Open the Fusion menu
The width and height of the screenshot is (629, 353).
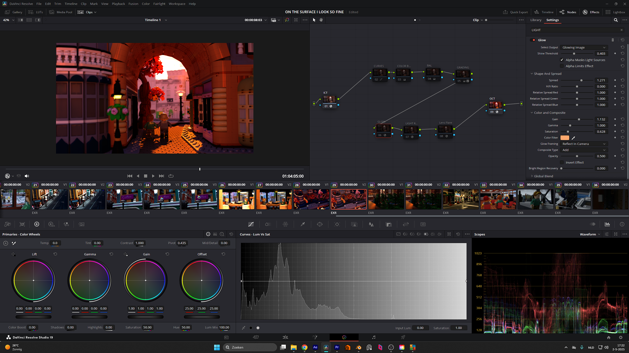pos(133,4)
